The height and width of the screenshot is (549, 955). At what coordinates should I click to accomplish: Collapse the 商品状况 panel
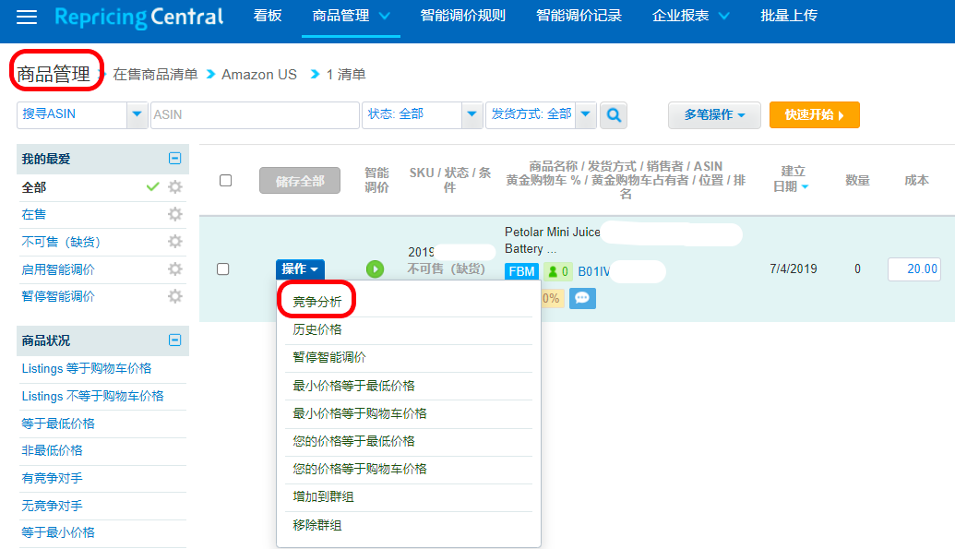(174, 340)
